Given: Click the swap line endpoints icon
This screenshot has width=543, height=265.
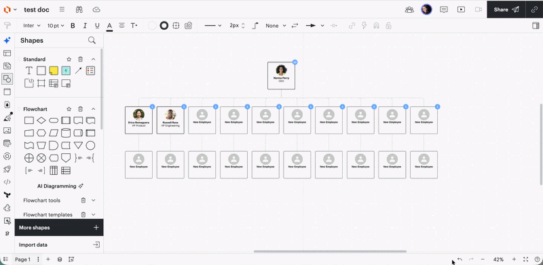Looking at the screenshot, I should (295, 26).
